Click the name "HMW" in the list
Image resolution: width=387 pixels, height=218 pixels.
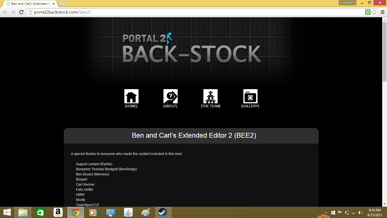pyautogui.click(x=80, y=195)
